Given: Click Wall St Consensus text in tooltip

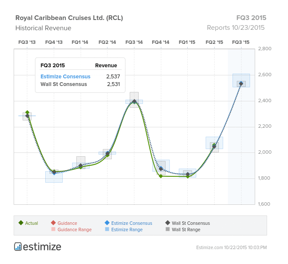Looking at the screenshot, I should coord(64,84).
